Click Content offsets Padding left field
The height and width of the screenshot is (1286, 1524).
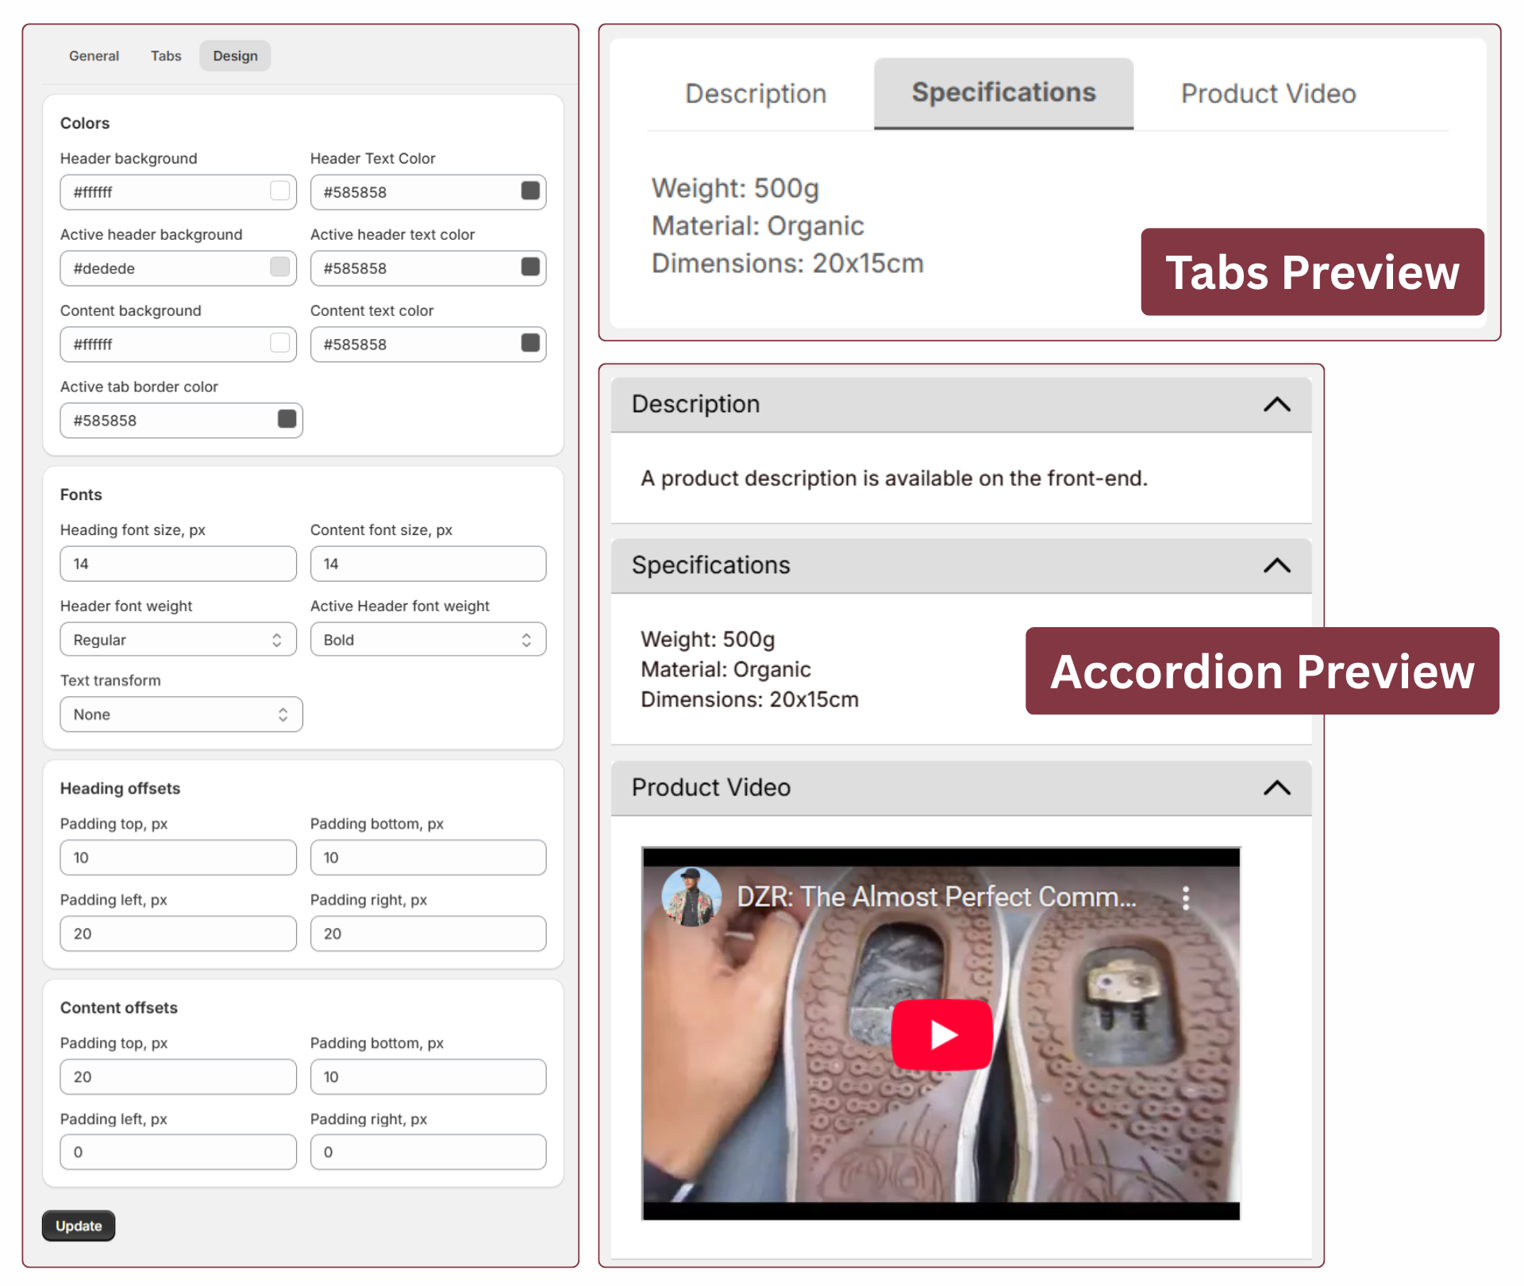(178, 1152)
